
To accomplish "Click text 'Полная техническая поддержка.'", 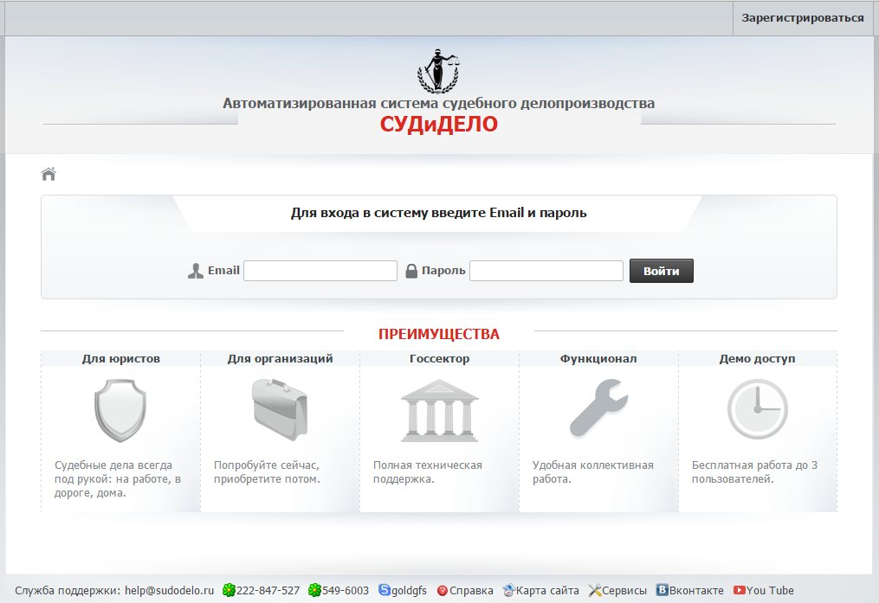I will tap(428, 472).
